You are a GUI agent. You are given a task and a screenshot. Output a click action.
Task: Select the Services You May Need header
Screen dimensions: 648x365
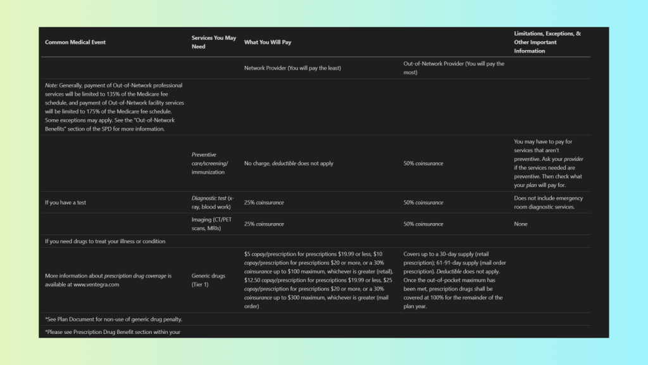[x=214, y=42]
